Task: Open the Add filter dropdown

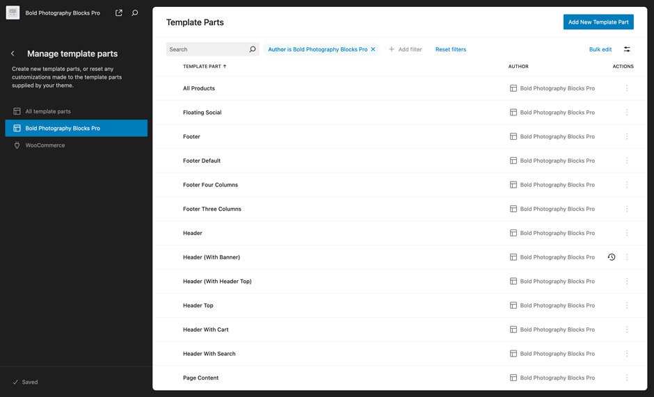Action: (406, 49)
